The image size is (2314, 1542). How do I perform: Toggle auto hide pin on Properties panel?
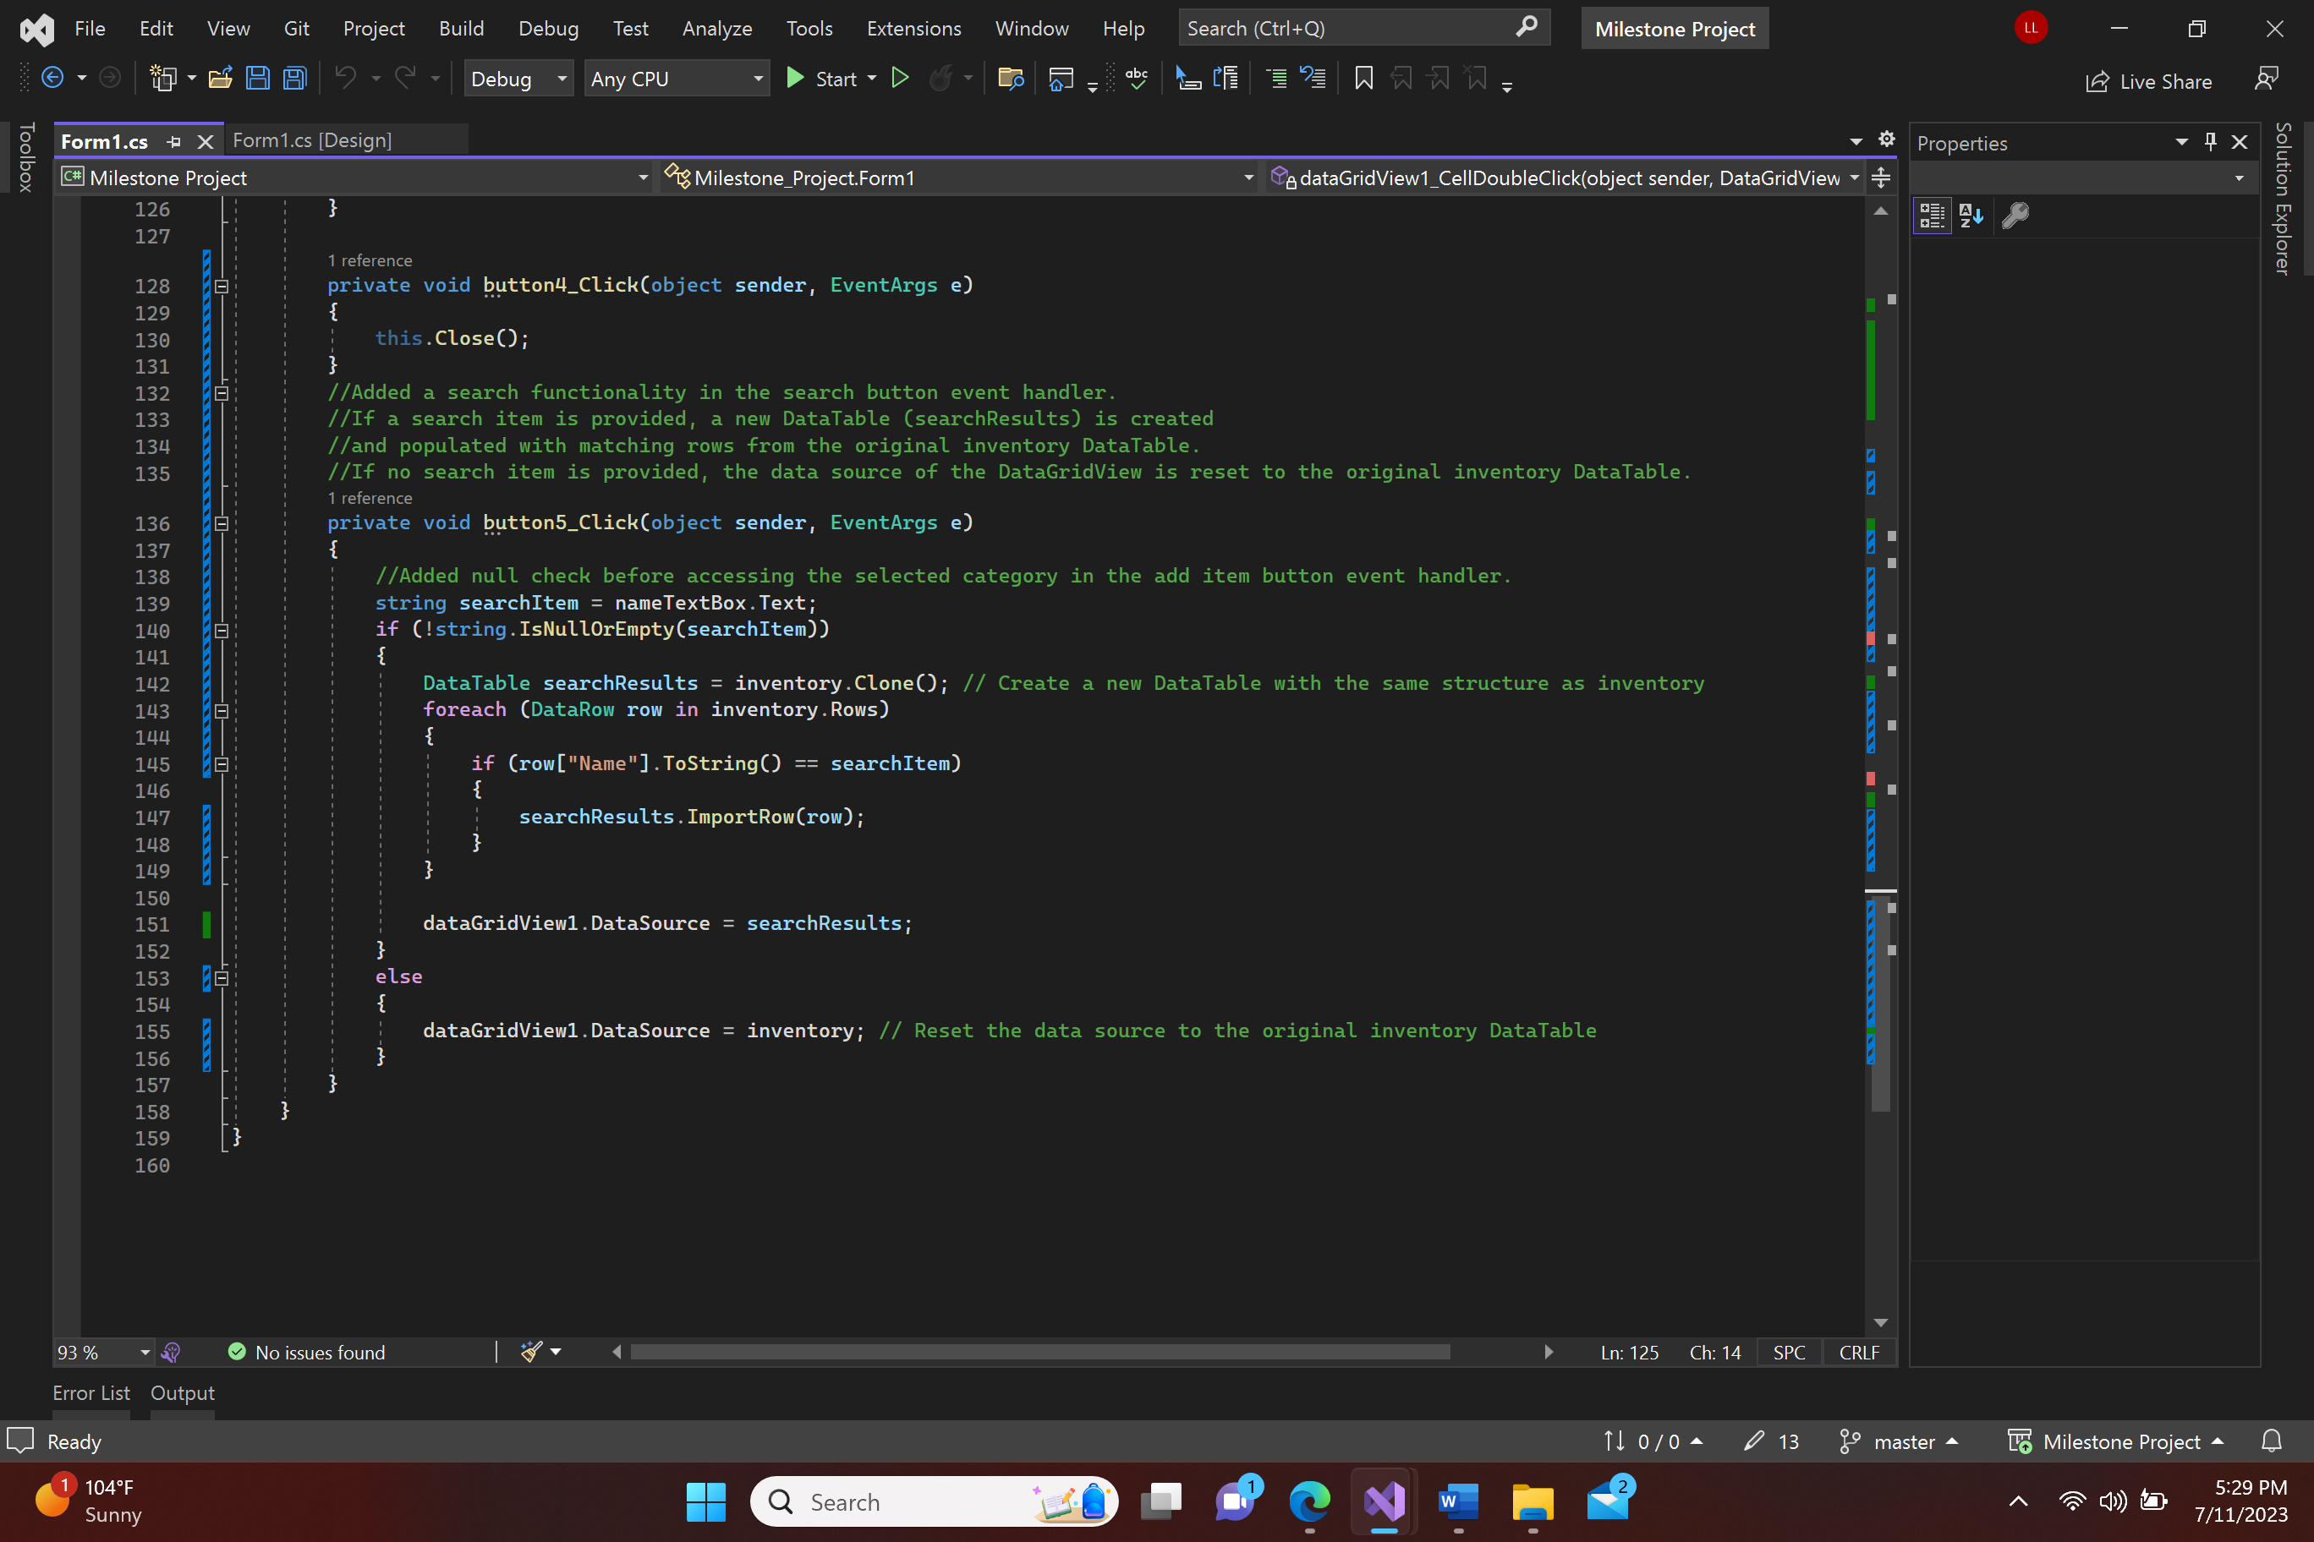[2211, 142]
